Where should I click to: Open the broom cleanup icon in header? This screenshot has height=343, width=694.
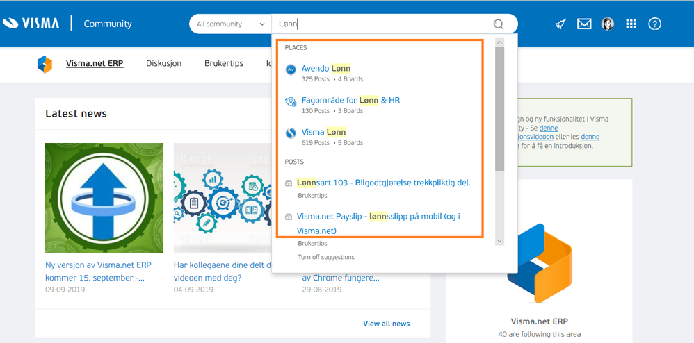click(x=561, y=24)
